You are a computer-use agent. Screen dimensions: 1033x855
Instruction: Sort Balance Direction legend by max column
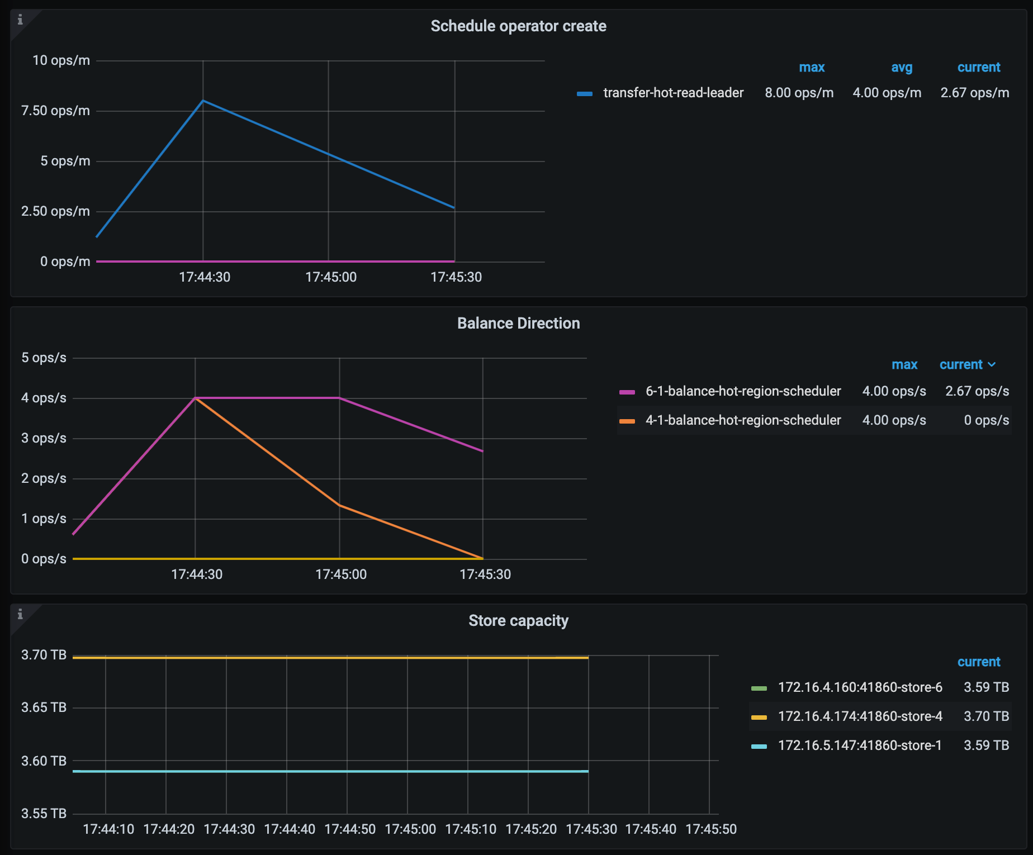pyautogui.click(x=904, y=364)
